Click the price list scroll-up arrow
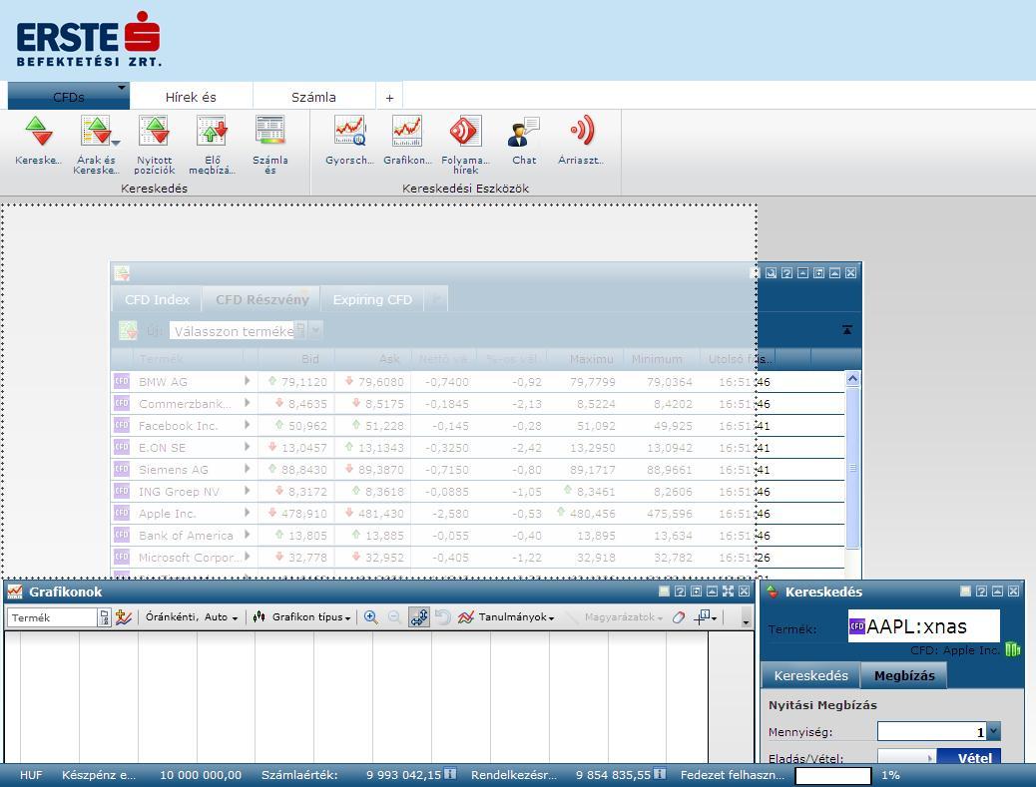This screenshot has height=787, width=1036. [x=852, y=378]
